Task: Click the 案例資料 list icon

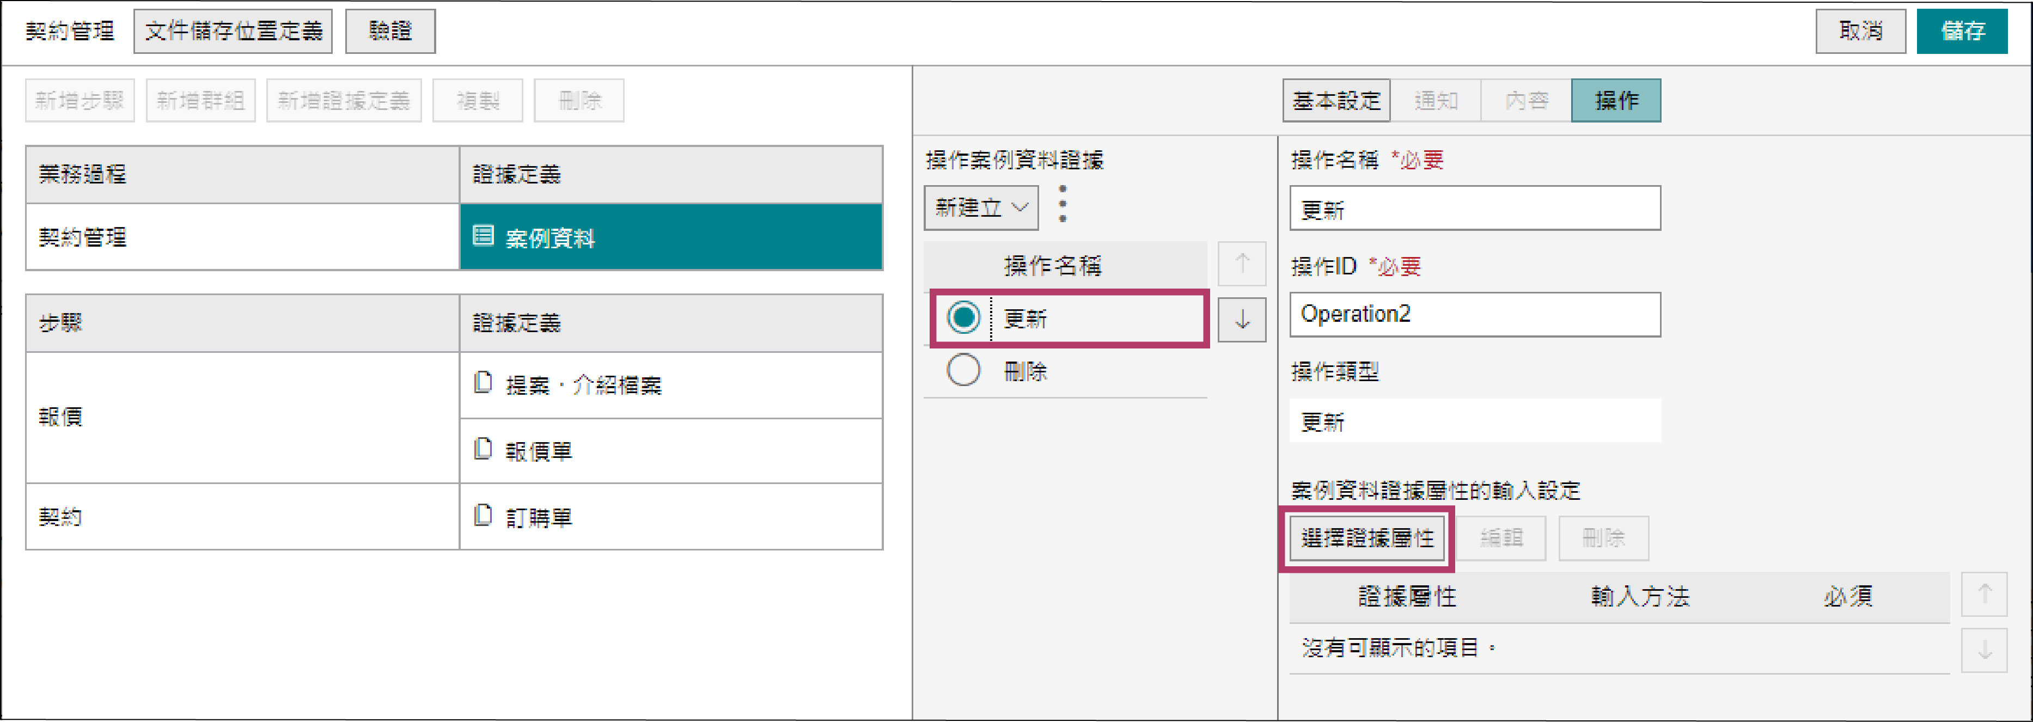Action: click(x=483, y=236)
